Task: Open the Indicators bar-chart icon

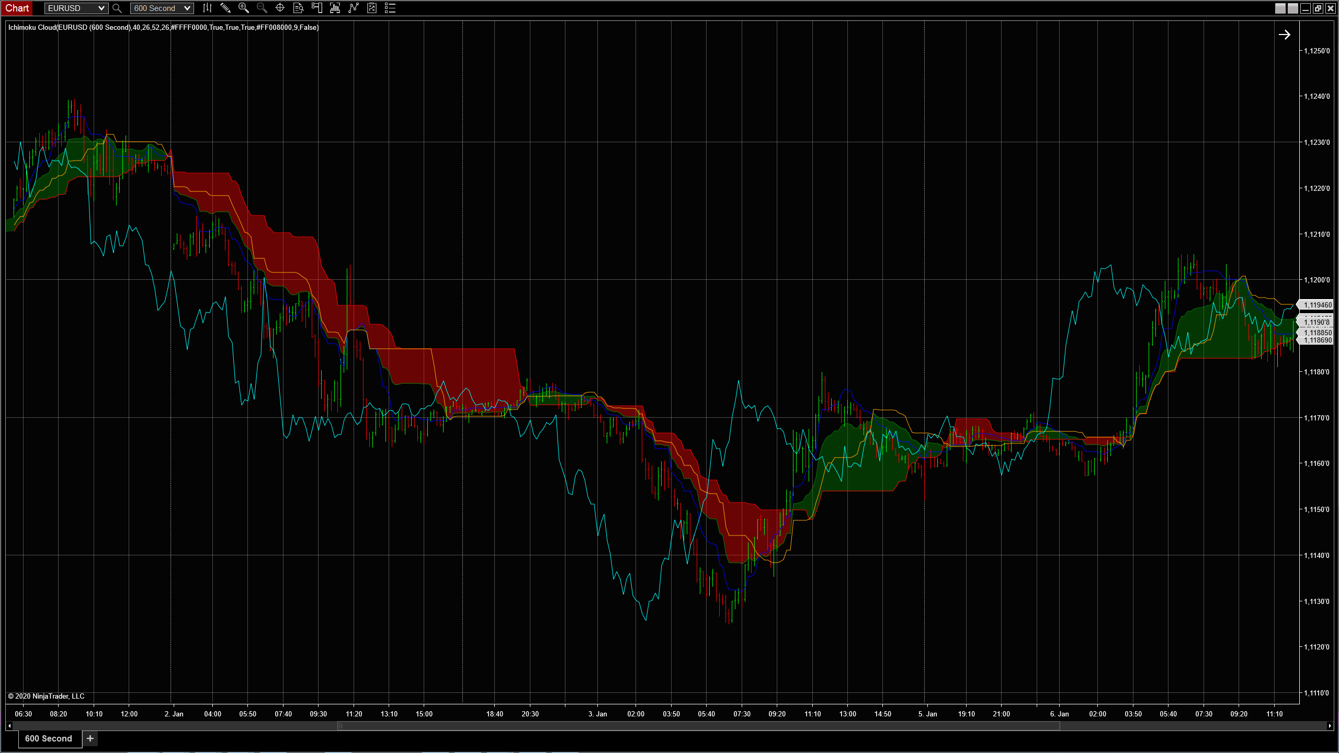Action: pos(335,8)
